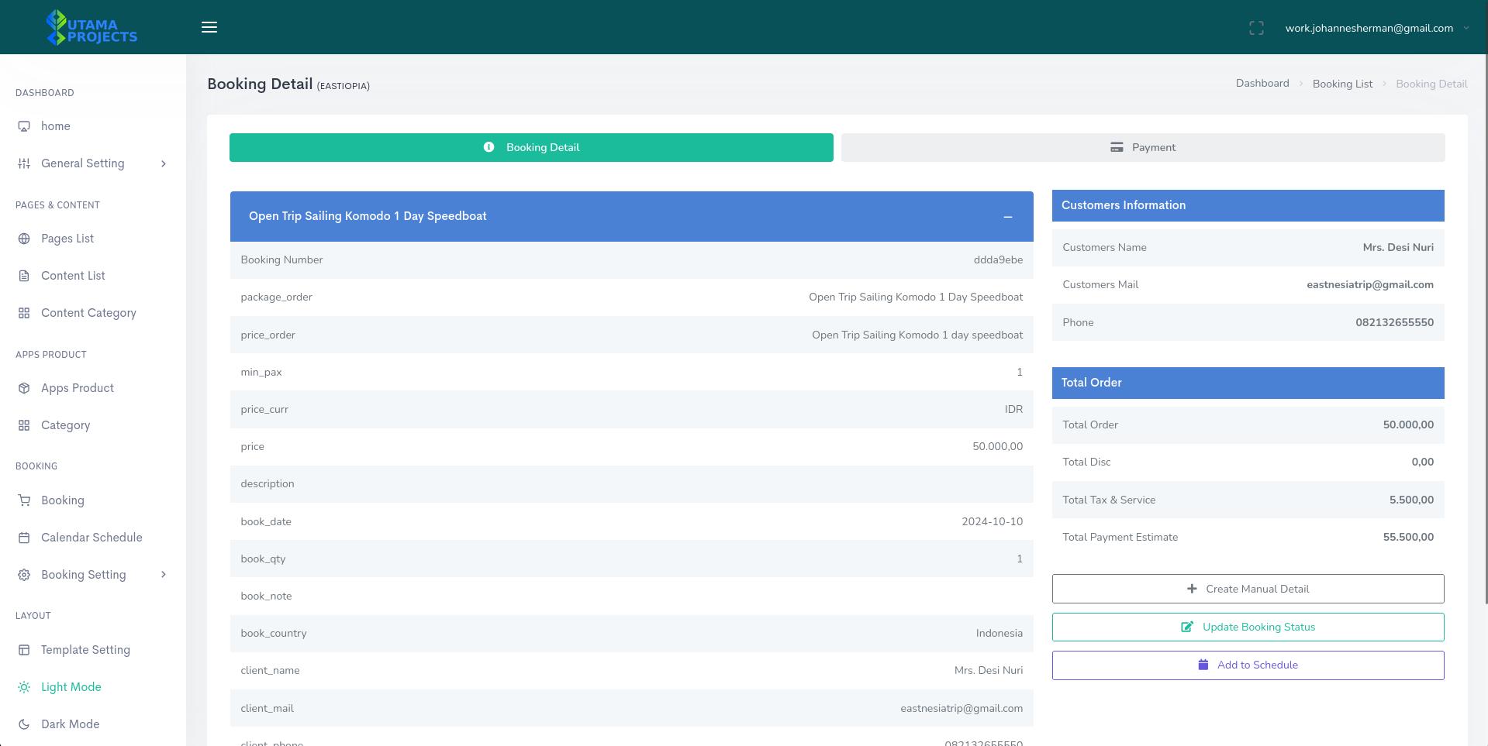
Task: Collapse the Open Trip Sailing Komodo panel
Action: (1007, 217)
